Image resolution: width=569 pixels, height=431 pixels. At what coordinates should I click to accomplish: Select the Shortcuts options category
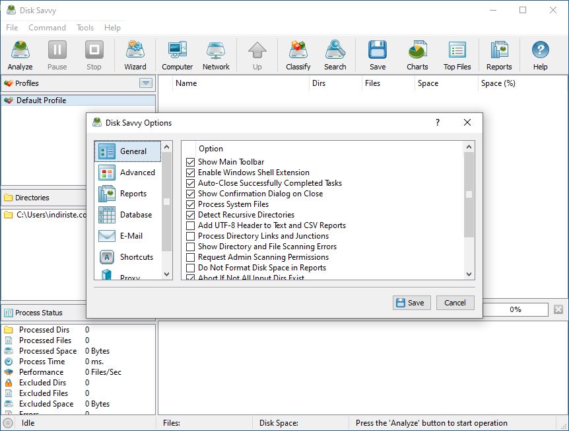(x=127, y=257)
